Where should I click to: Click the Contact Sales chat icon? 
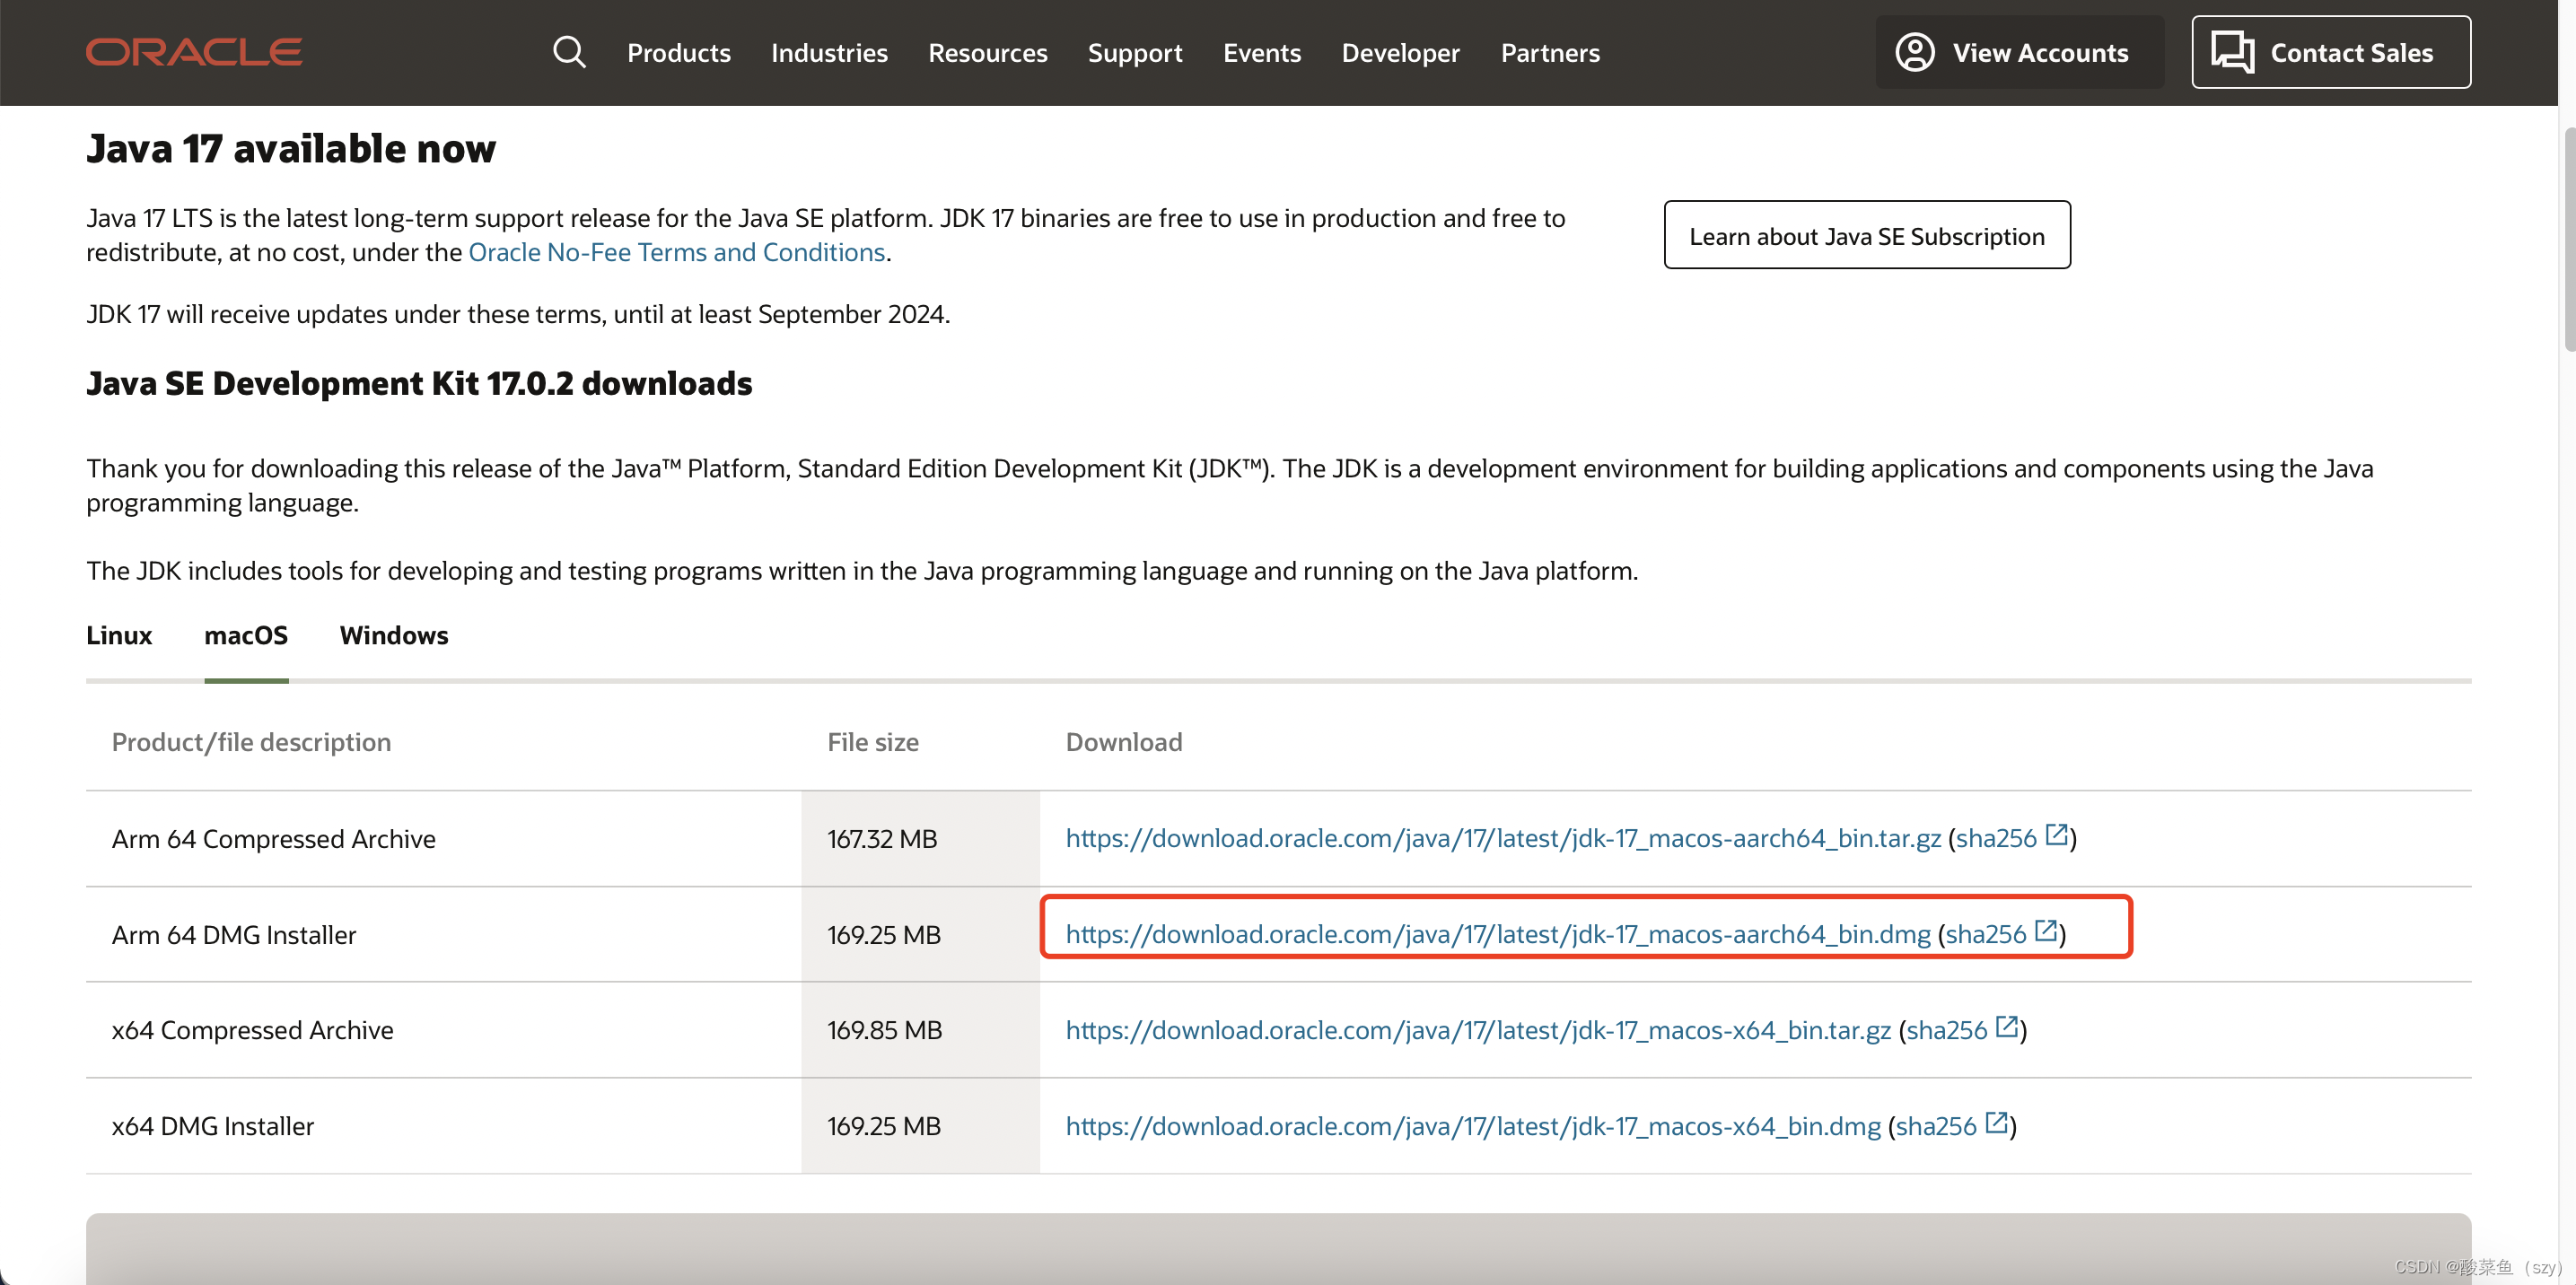[2232, 52]
